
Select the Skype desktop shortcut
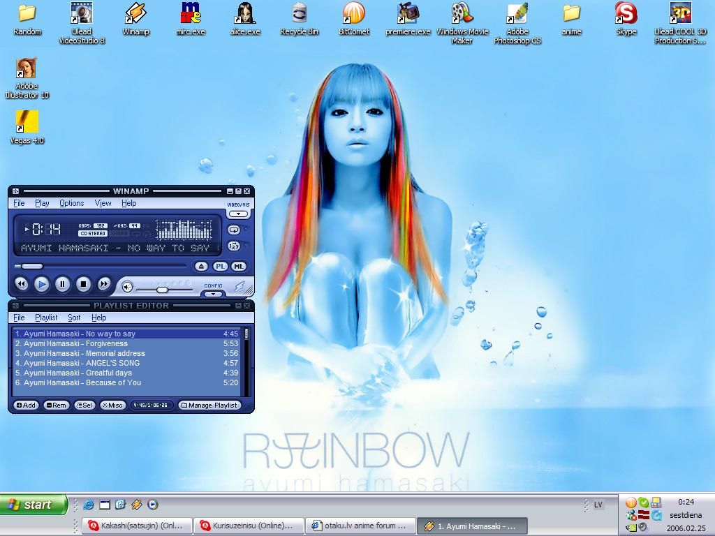coord(626,19)
